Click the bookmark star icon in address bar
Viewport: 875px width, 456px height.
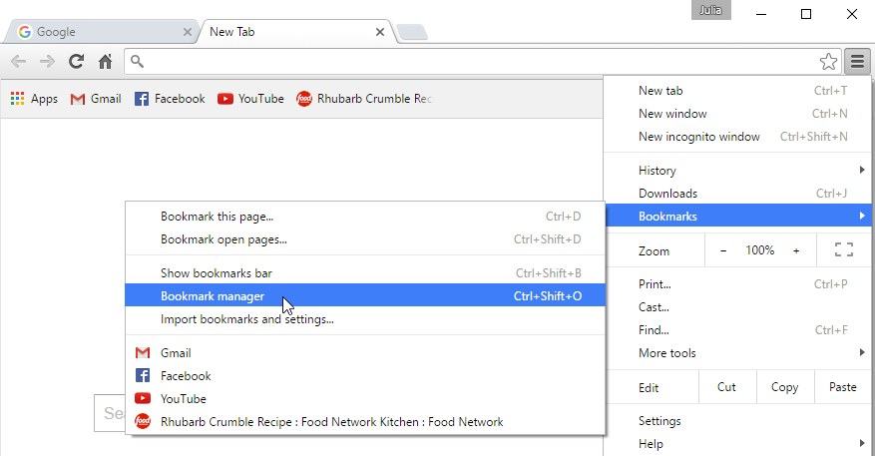pos(828,62)
